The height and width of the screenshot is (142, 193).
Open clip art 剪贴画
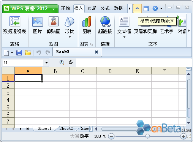pos(54,25)
